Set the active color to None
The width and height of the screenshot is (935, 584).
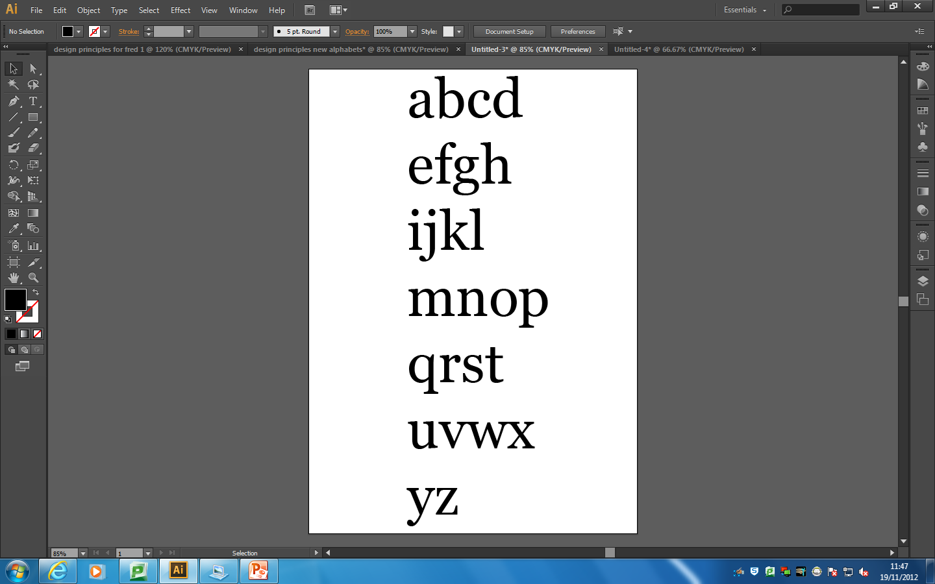tap(38, 334)
